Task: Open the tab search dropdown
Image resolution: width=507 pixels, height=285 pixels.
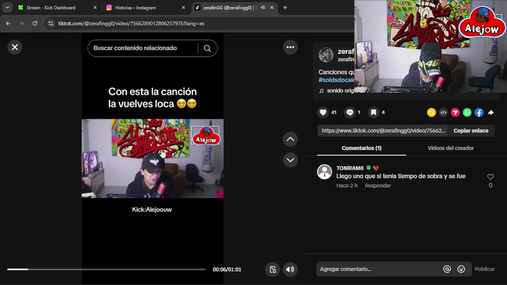Action: [x=7, y=8]
